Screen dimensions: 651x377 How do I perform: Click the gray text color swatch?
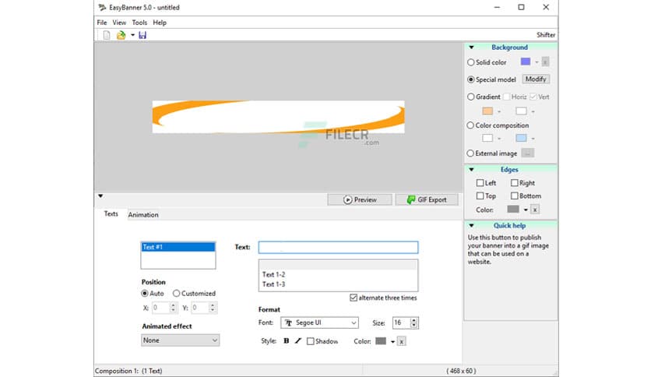pos(381,341)
